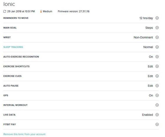The height and width of the screenshot is (137, 165).
Task: Open the Wrist setting chevron
Action: tap(157, 37)
